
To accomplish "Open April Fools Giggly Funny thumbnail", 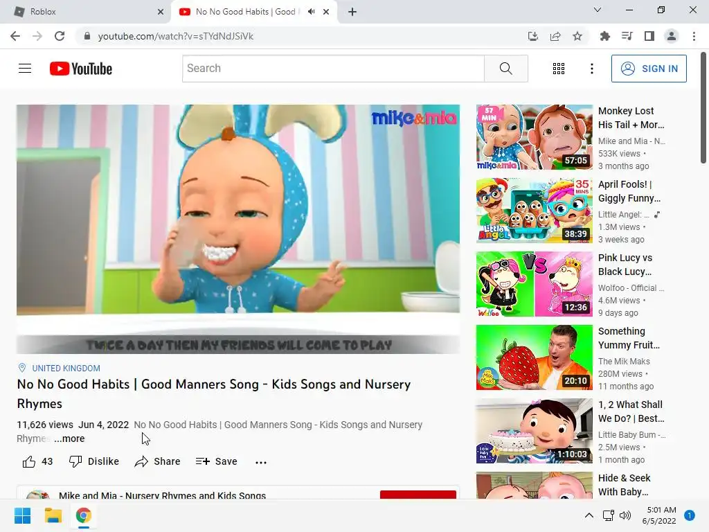I will pos(534,211).
